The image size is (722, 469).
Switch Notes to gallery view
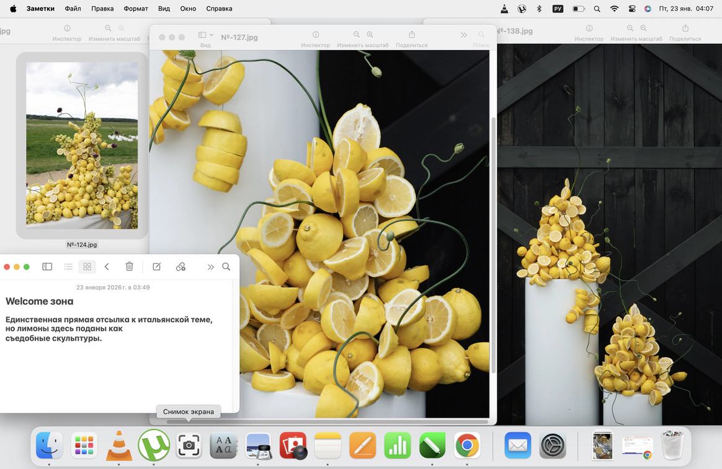click(87, 266)
